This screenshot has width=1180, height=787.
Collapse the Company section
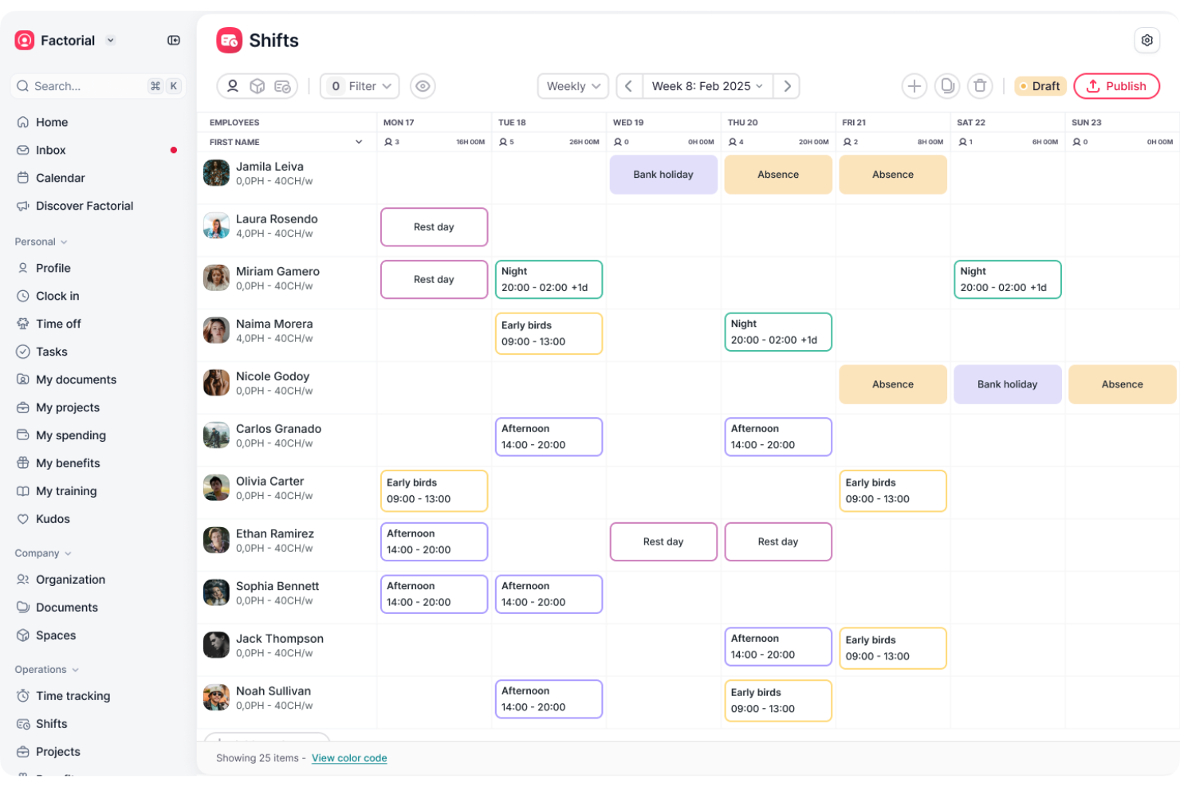(43, 553)
